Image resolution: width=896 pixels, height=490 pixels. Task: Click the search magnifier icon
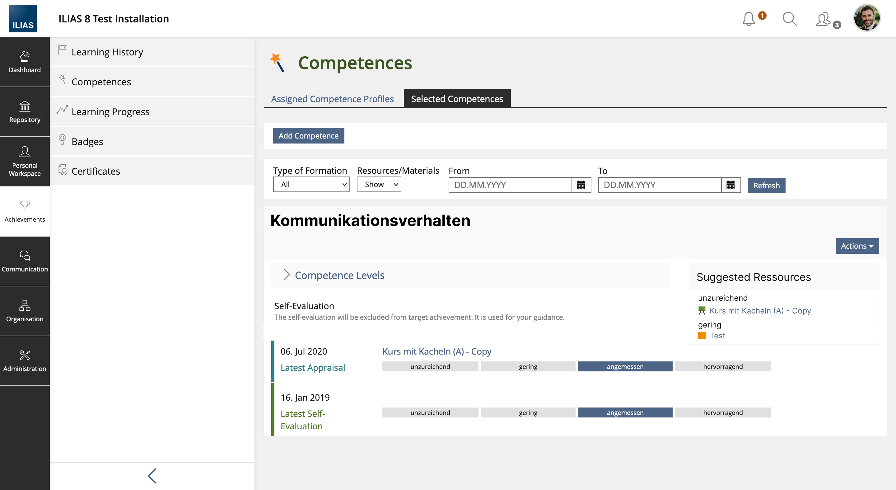789,19
